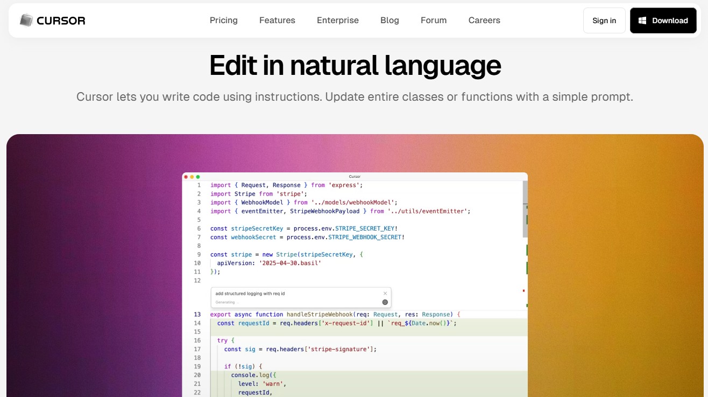
Task: Click the highlighted "const requestId" line
Action: 337,323
